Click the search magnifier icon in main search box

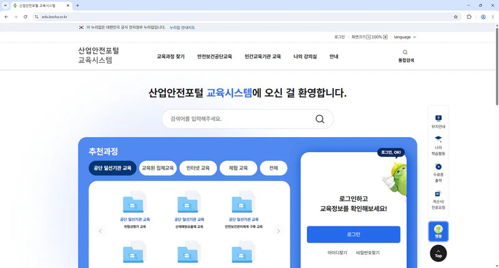[320, 119]
